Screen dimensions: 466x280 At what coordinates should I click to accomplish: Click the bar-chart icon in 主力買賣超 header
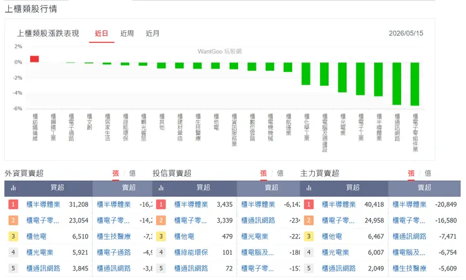pos(309,188)
